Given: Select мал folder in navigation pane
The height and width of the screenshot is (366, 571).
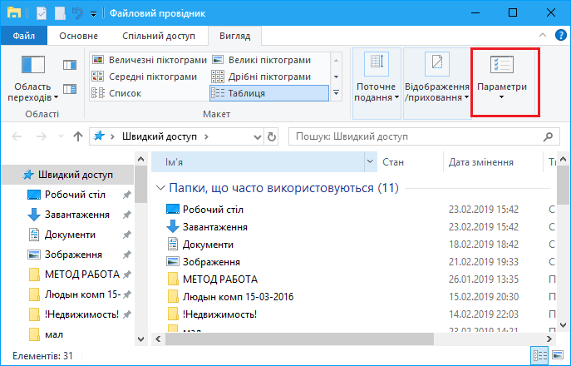Looking at the screenshot, I should (x=67, y=334).
